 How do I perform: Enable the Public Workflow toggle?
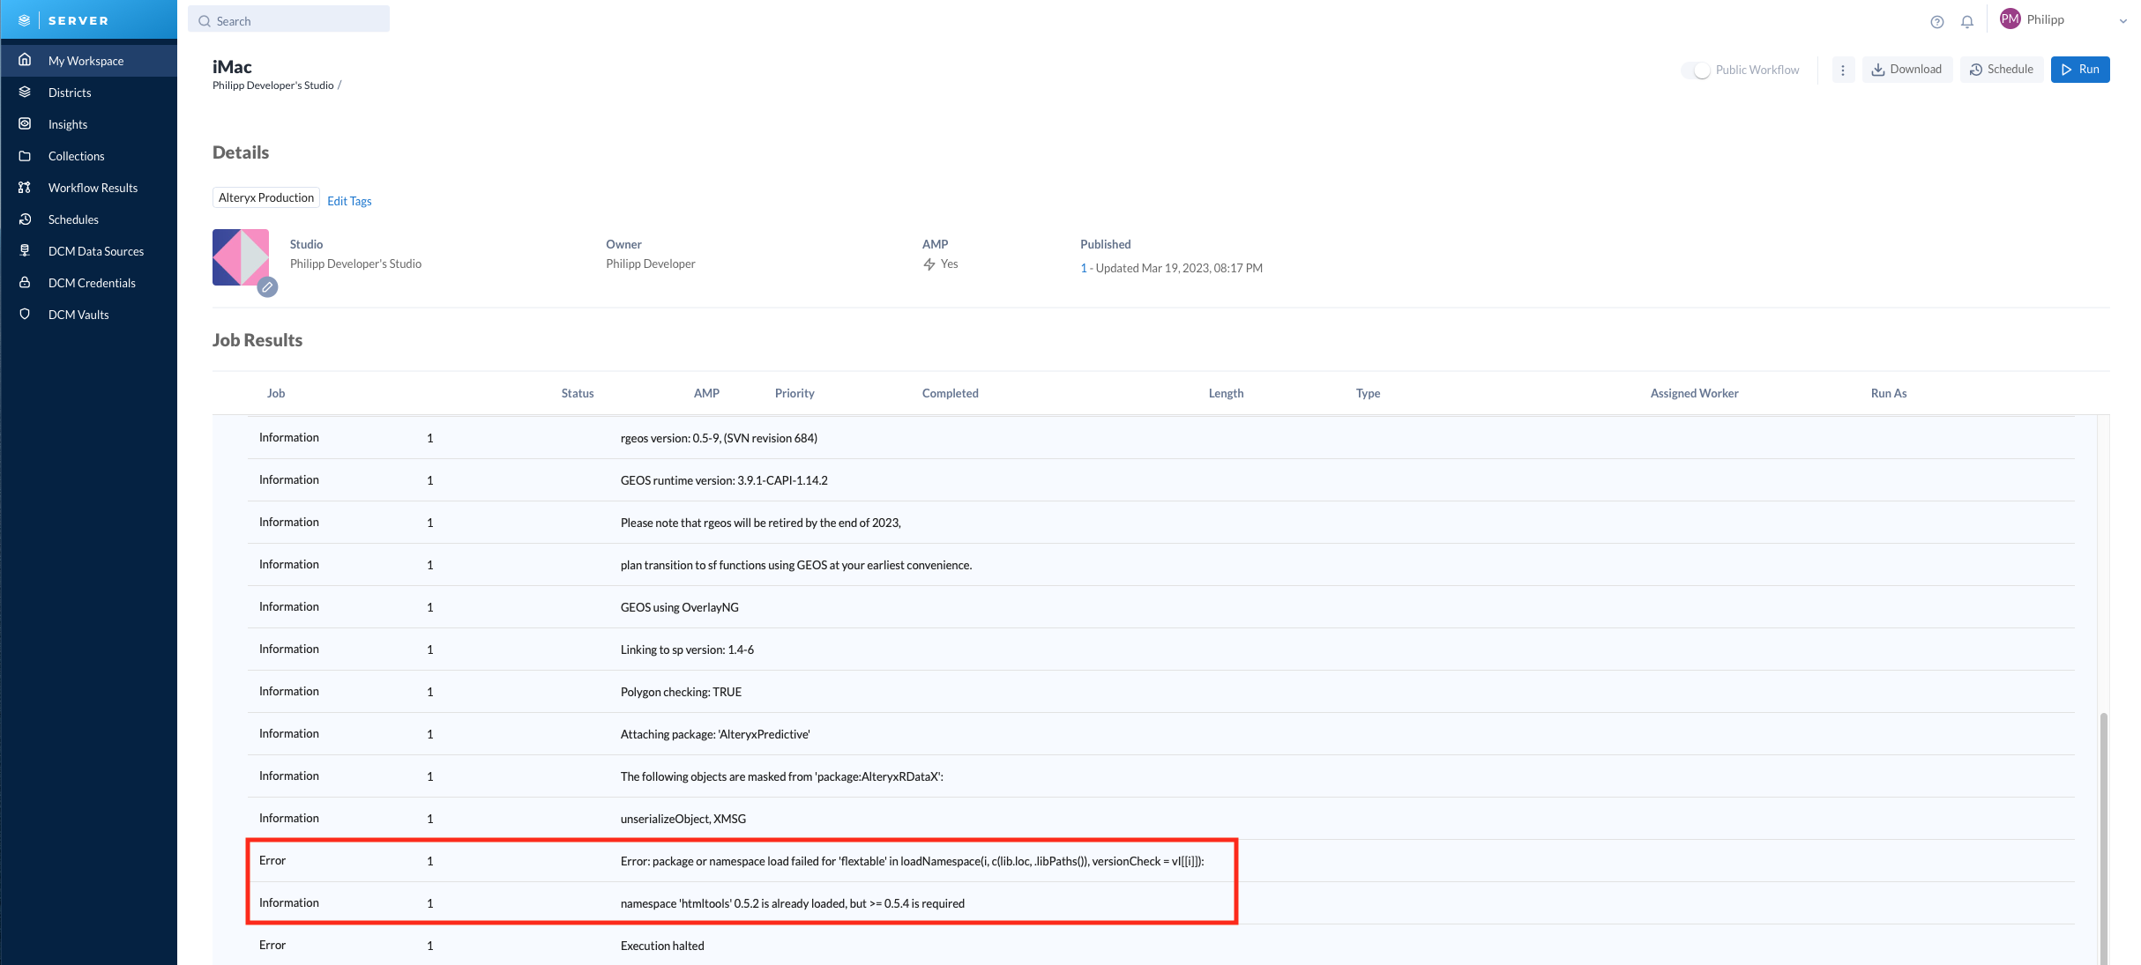pyautogui.click(x=1697, y=70)
